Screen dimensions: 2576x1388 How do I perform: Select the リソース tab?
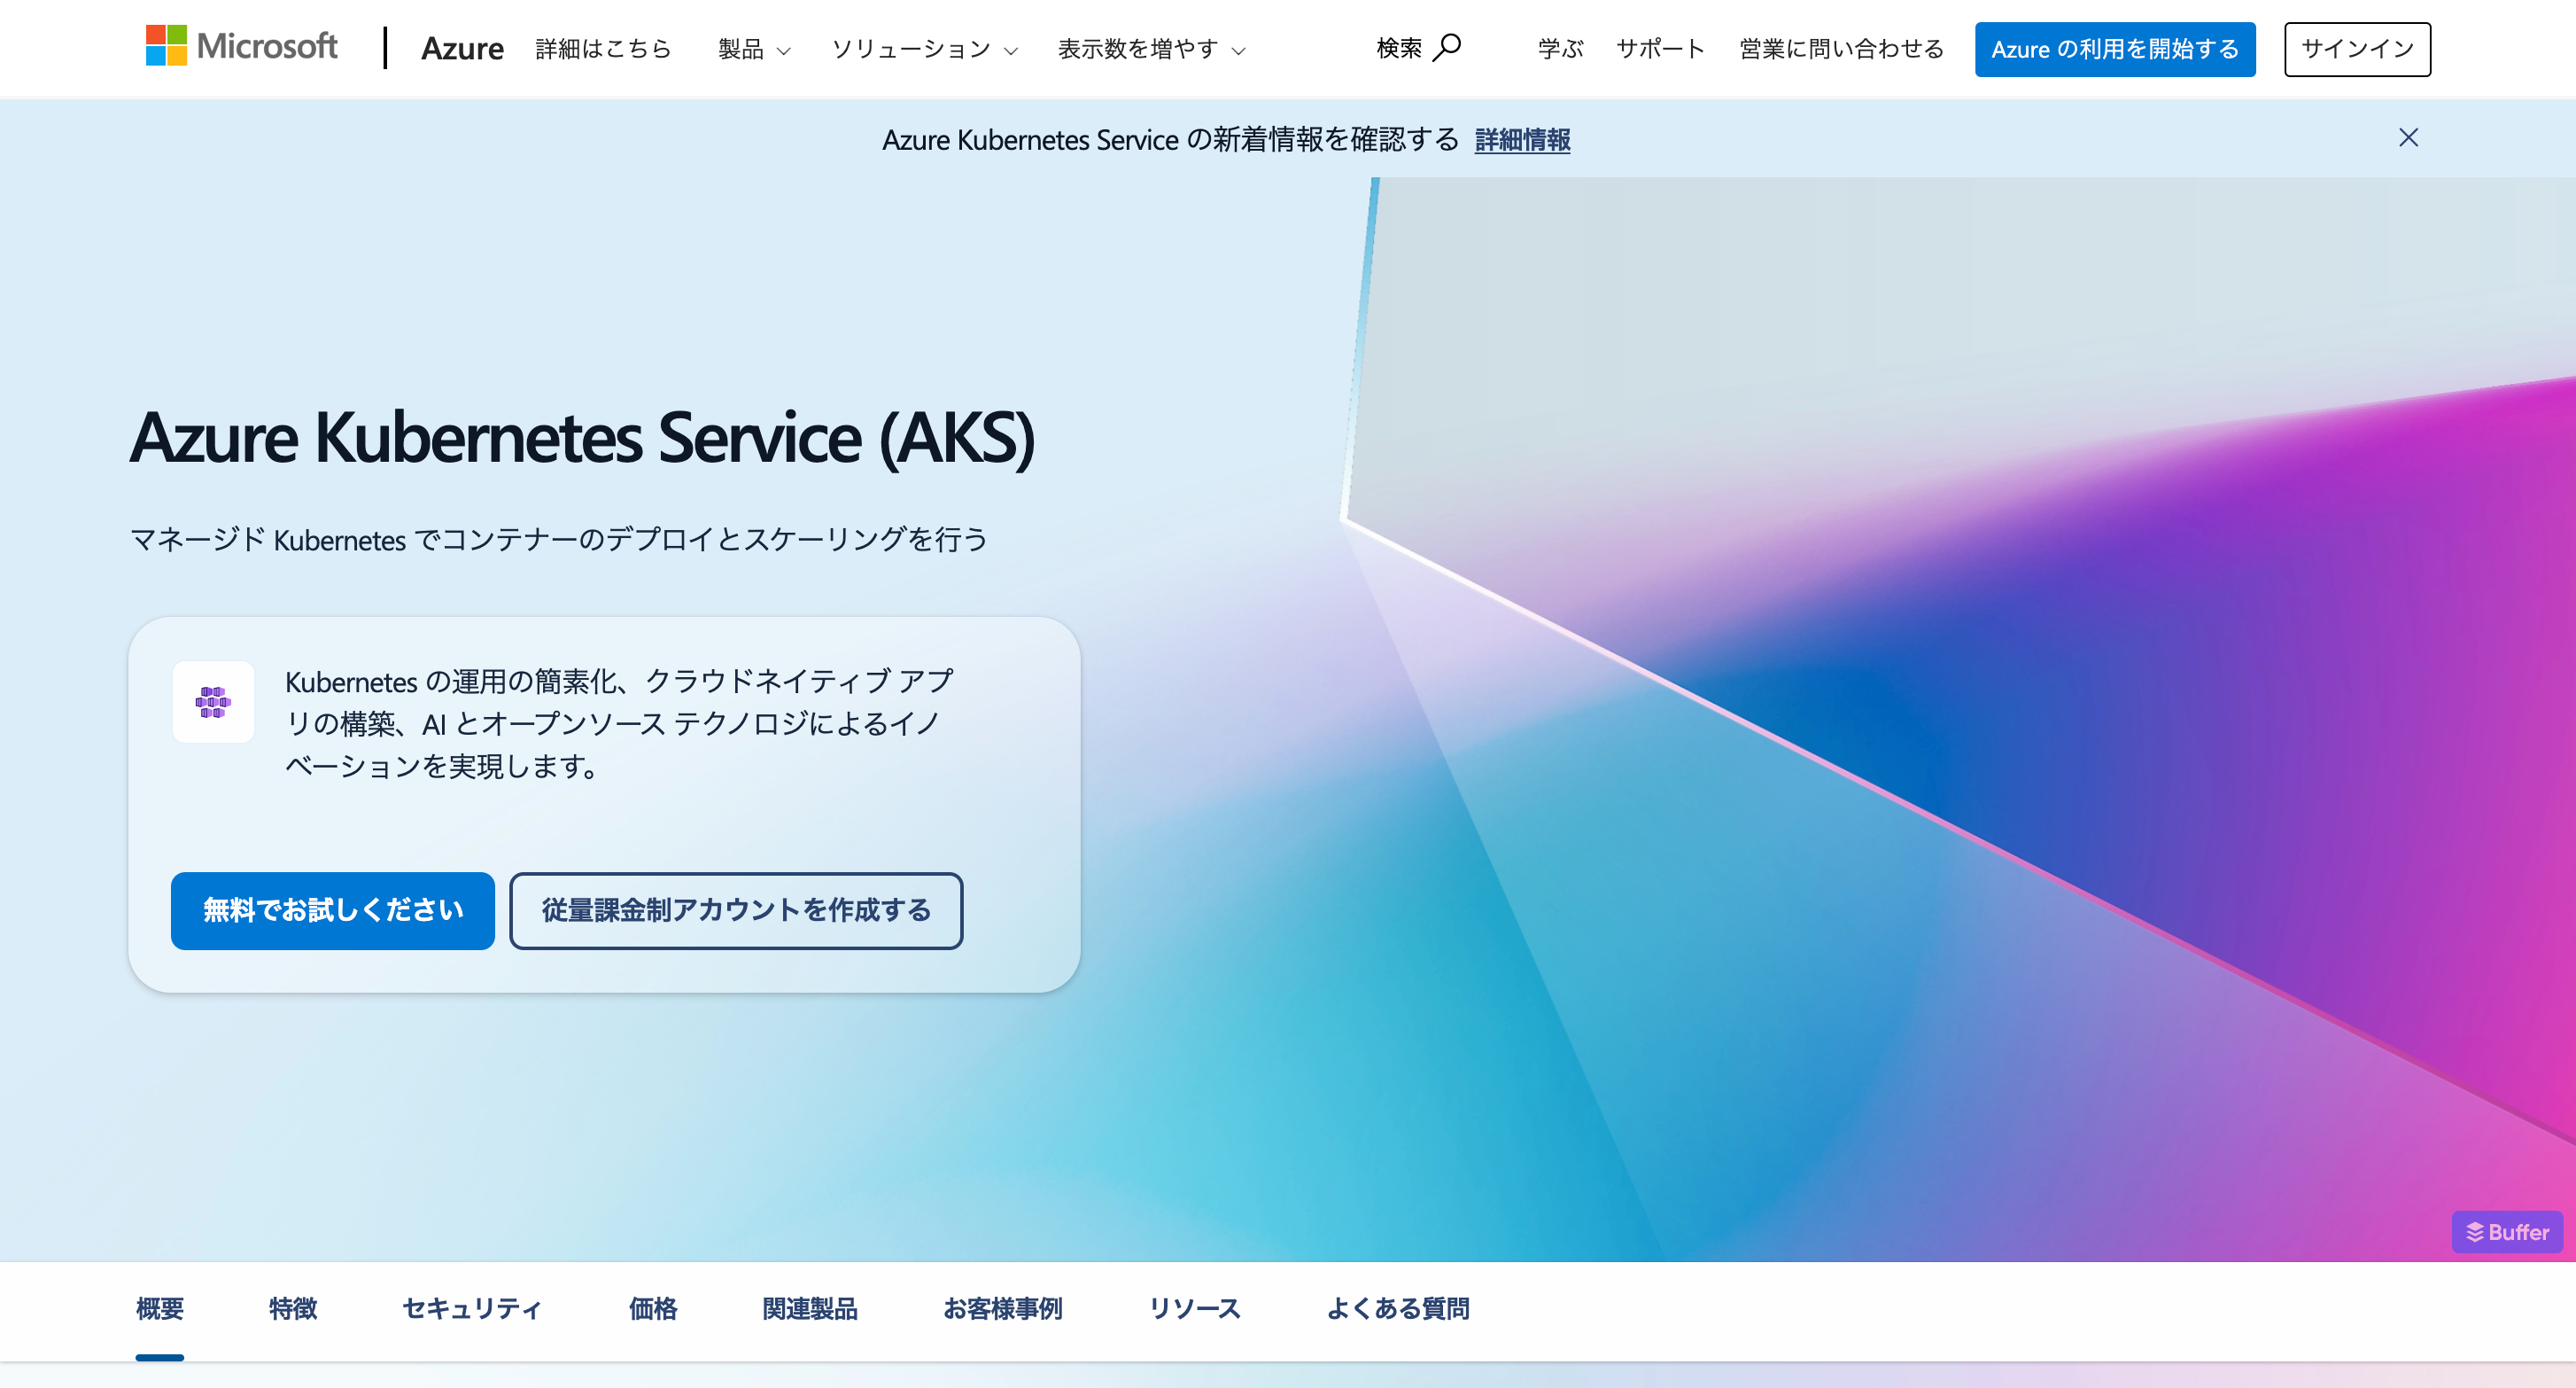coord(1194,1308)
